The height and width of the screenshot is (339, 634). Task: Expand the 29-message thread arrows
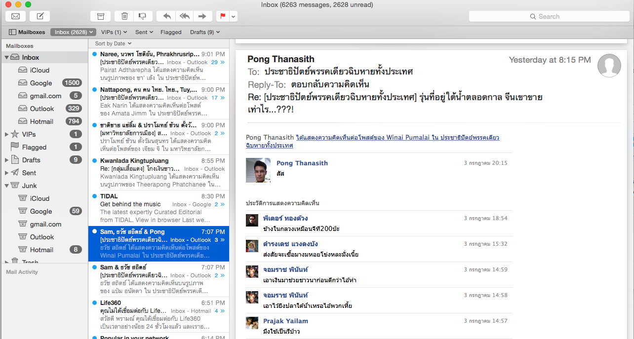point(222,62)
